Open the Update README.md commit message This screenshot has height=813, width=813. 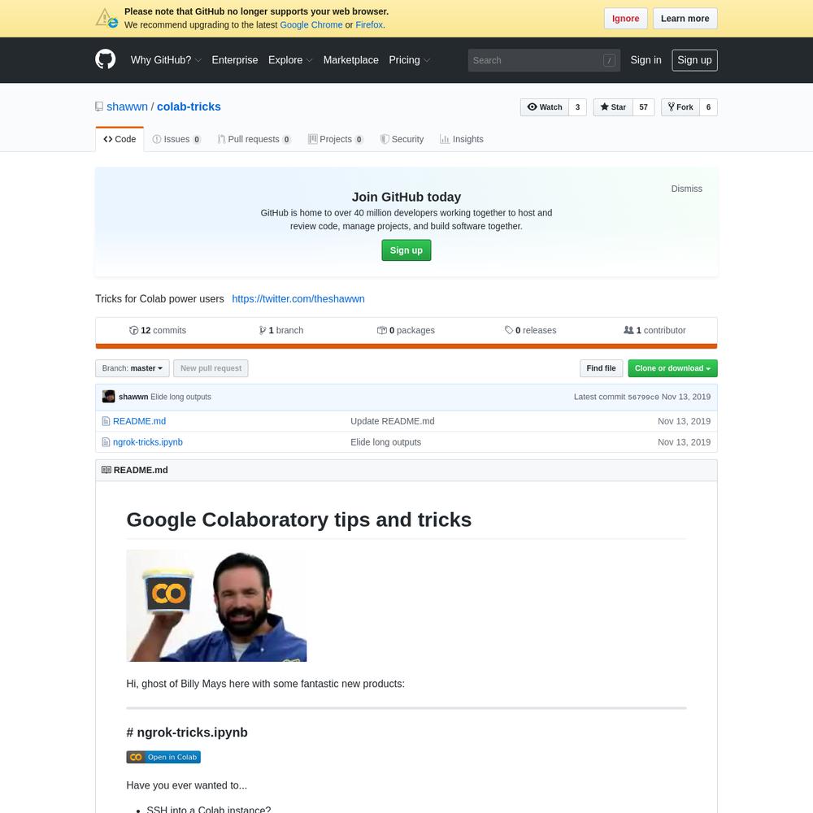click(393, 421)
